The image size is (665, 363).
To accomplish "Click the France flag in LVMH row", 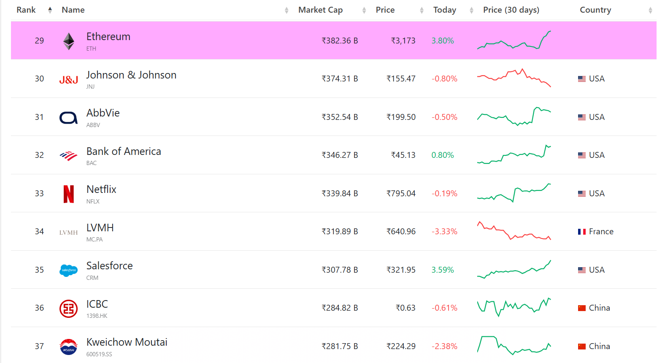I will coord(582,231).
